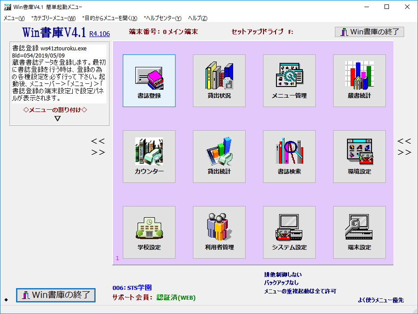This screenshot has height=314, width=418.
Task: Click the R4.106 version link
Action: pos(99,33)
